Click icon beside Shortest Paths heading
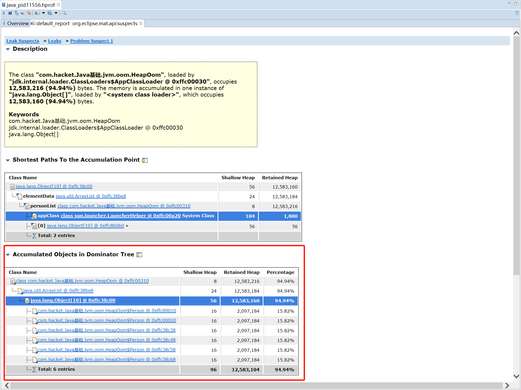Image resolution: width=521 pixels, height=390 pixels. pyautogui.click(x=145, y=160)
